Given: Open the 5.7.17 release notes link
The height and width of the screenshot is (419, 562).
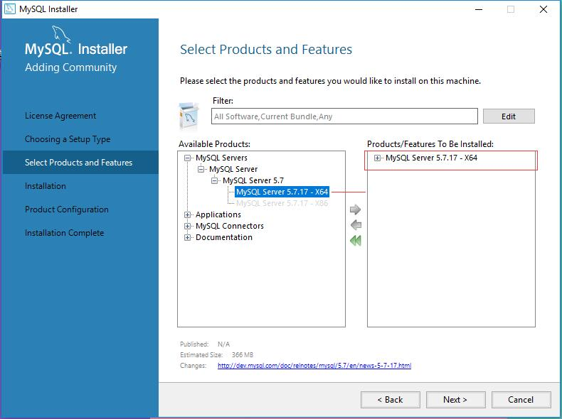Looking at the screenshot, I should coord(314,366).
